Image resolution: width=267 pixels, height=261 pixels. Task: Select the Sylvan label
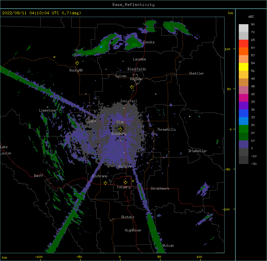pyautogui.click(x=121, y=76)
